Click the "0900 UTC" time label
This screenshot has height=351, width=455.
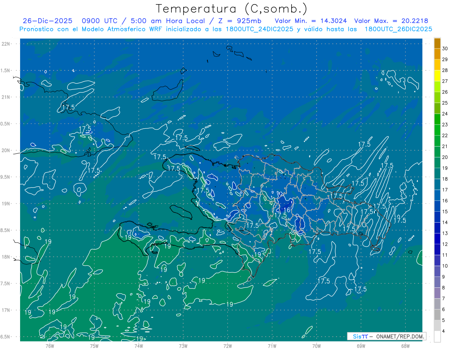(100, 21)
